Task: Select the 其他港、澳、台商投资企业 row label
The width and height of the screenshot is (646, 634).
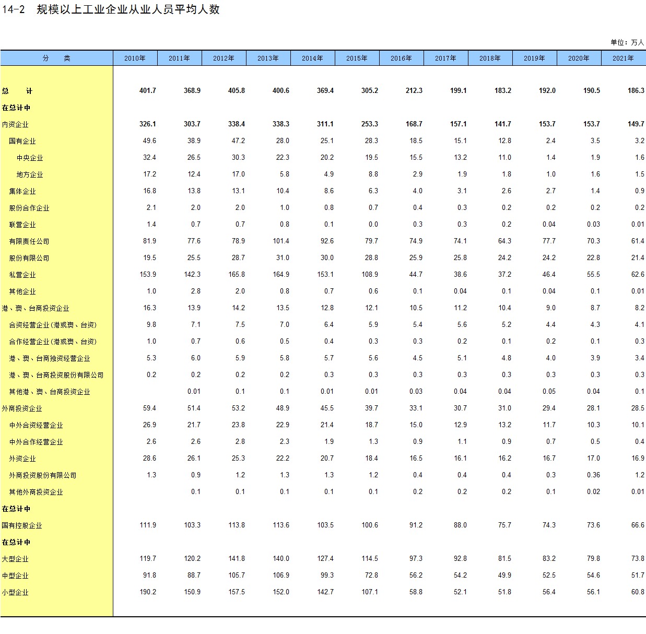Action: tap(50, 392)
